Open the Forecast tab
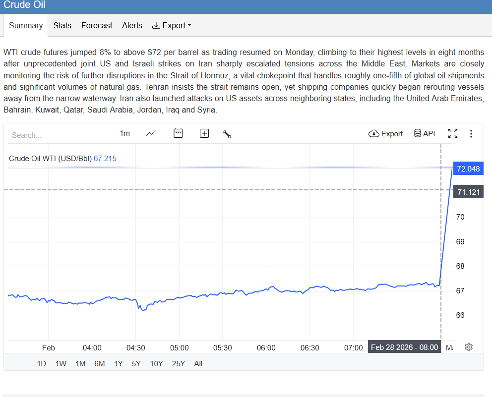 [x=97, y=25]
